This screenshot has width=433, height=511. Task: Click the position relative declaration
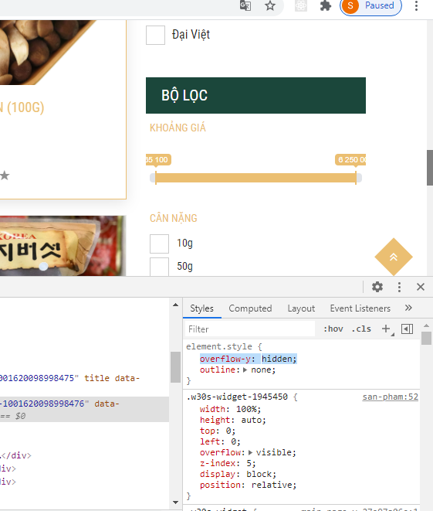pyautogui.click(x=249, y=485)
